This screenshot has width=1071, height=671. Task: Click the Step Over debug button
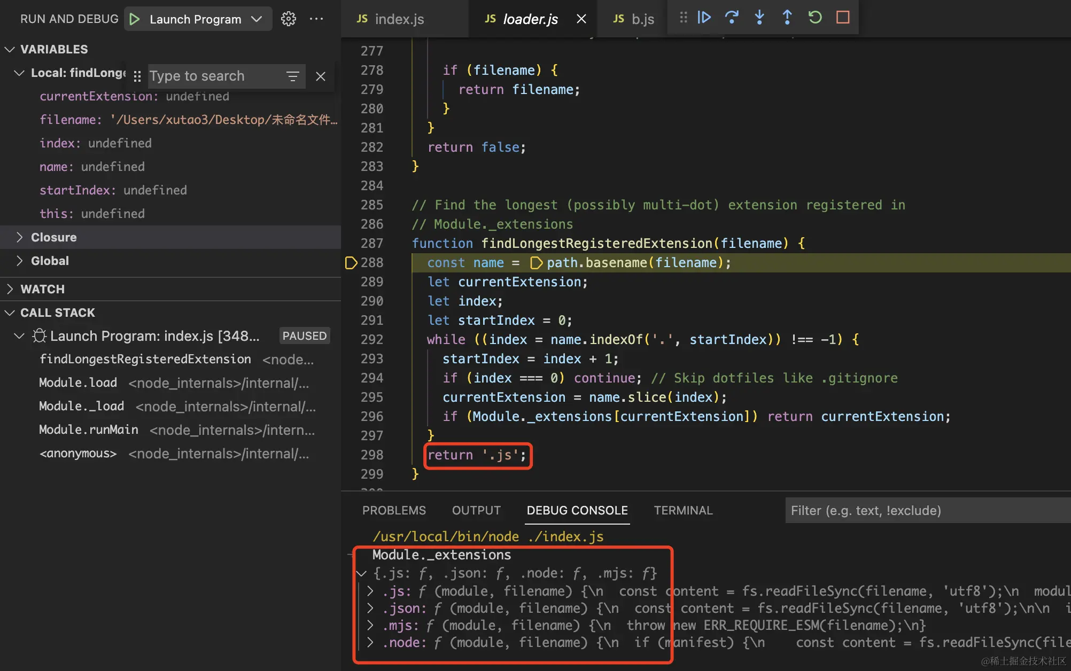tap(732, 18)
